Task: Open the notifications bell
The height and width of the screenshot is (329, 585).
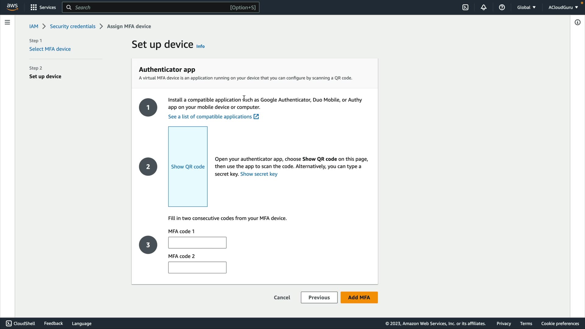Action: pyautogui.click(x=484, y=7)
